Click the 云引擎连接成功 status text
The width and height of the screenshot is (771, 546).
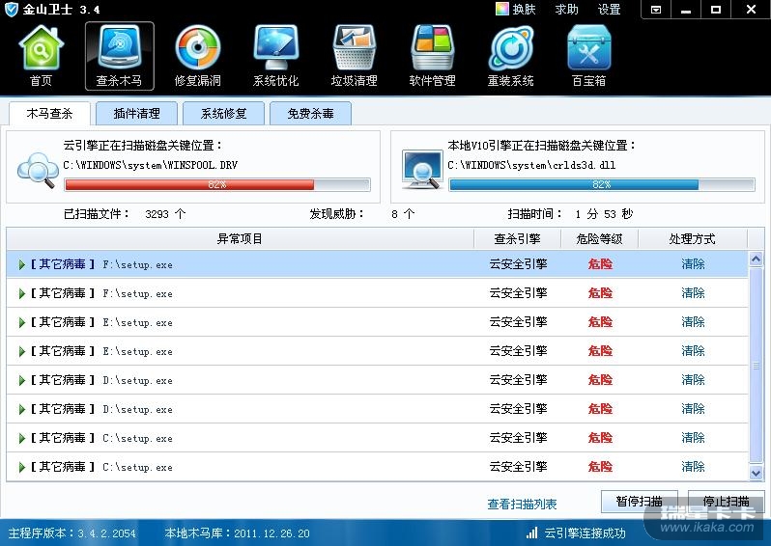pyautogui.click(x=585, y=533)
